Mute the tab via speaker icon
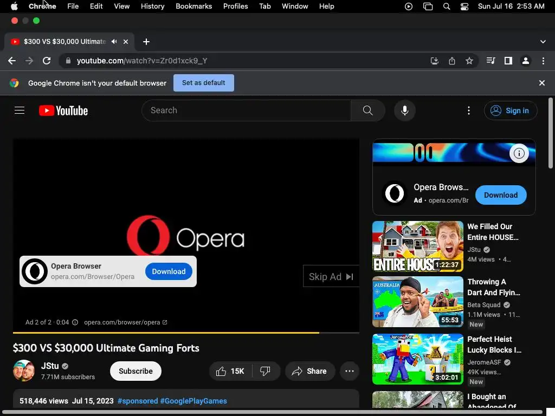Image resolution: width=555 pixels, height=416 pixels. pos(114,42)
